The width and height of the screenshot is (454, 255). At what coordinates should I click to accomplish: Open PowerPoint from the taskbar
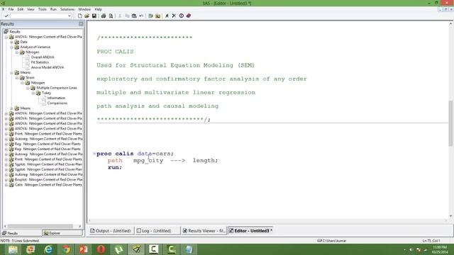[84, 249]
